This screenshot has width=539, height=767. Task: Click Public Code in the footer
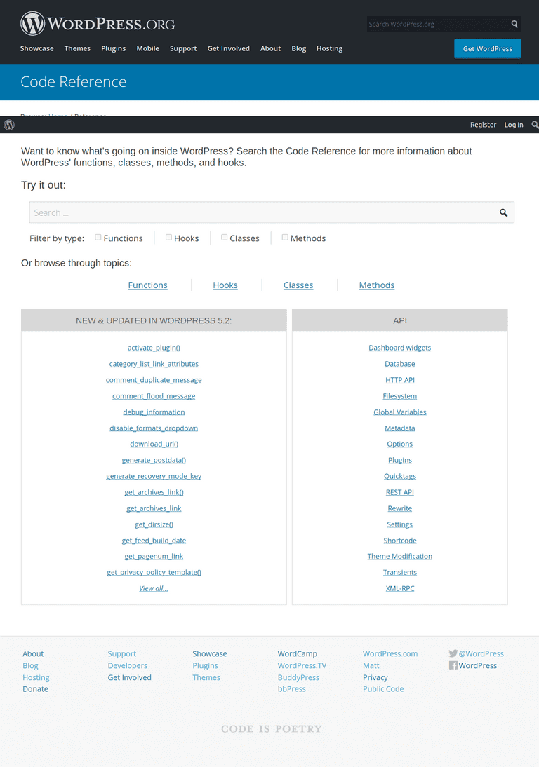pyautogui.click(x=383, y=688)
